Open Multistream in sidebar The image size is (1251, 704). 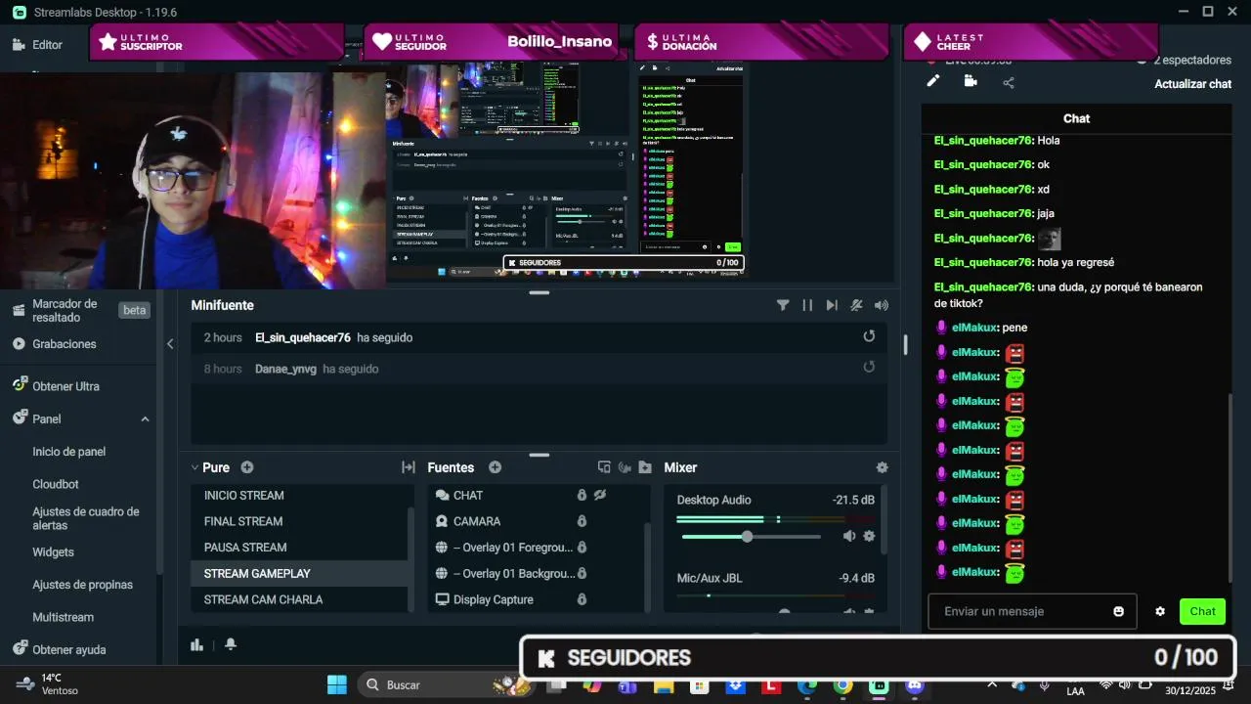click(63, 617)
